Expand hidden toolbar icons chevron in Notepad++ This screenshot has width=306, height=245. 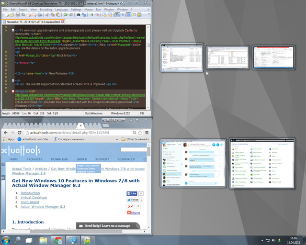149,14
